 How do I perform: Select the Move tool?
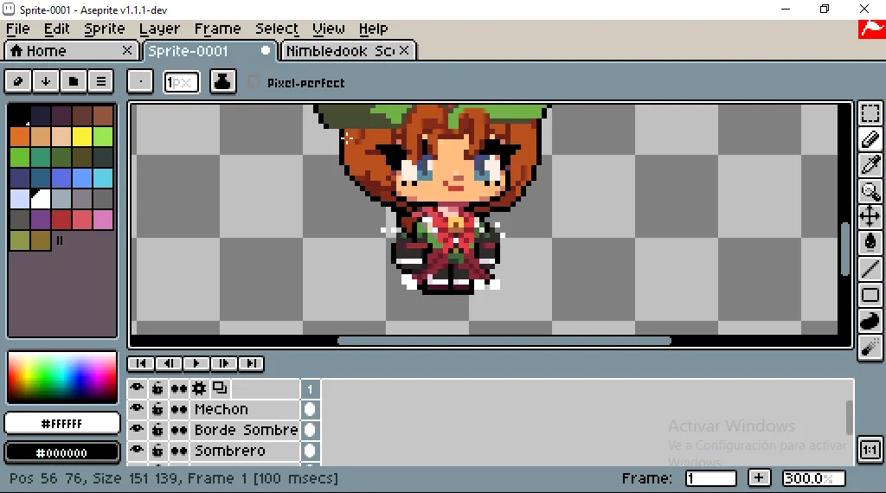tap(870, 216)
